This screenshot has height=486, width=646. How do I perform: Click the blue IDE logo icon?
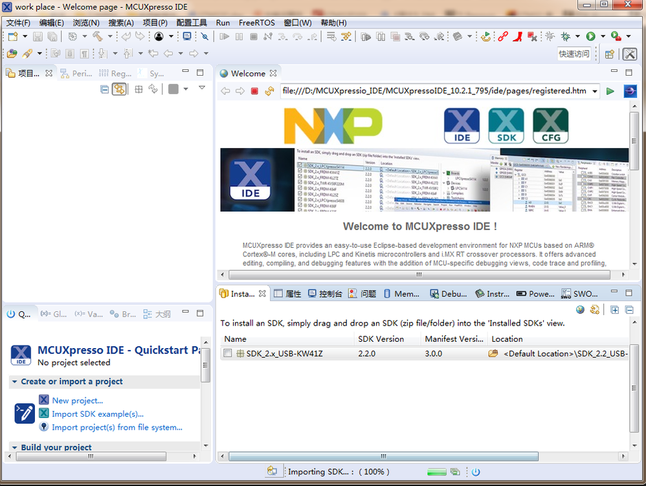pos(462,126)
